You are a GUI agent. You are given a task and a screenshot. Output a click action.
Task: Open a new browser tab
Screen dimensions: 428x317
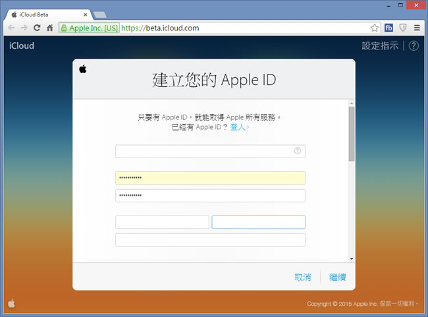click(x=99, y=14)
